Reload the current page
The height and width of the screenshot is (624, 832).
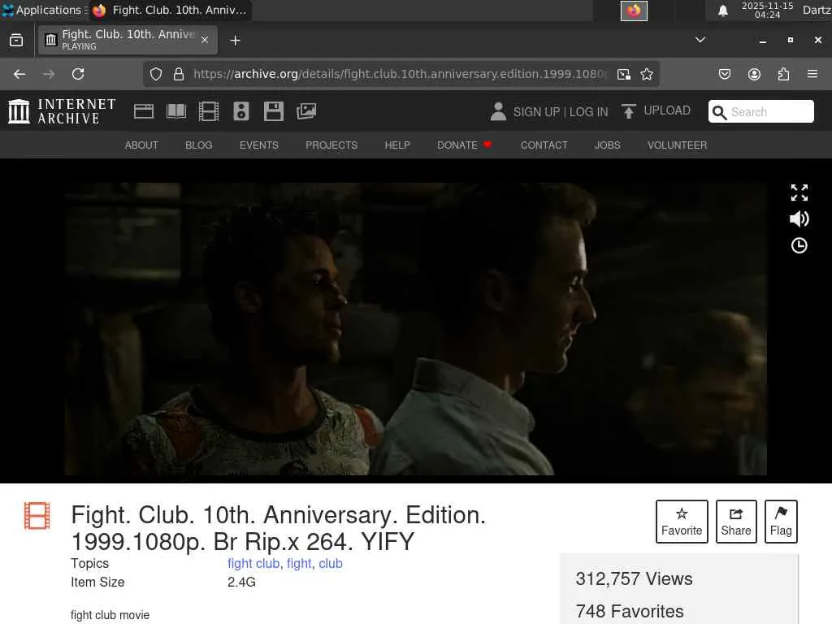78,74
